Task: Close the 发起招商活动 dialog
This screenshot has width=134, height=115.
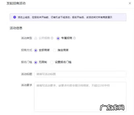Action: 130,3
